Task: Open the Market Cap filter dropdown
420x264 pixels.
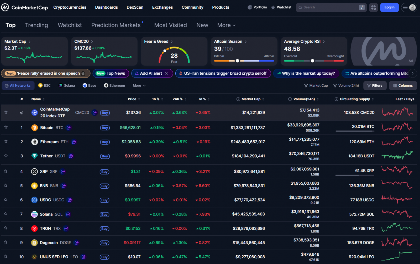Action: pyautogui.click(x=316, y=85)
